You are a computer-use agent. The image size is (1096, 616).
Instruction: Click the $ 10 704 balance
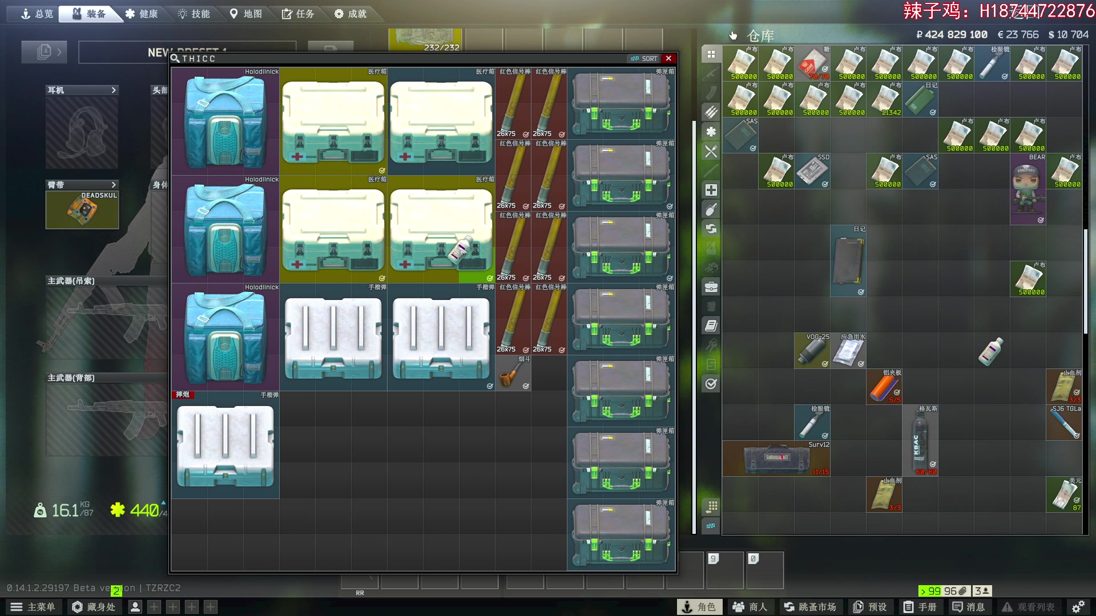click(1069, 35)
